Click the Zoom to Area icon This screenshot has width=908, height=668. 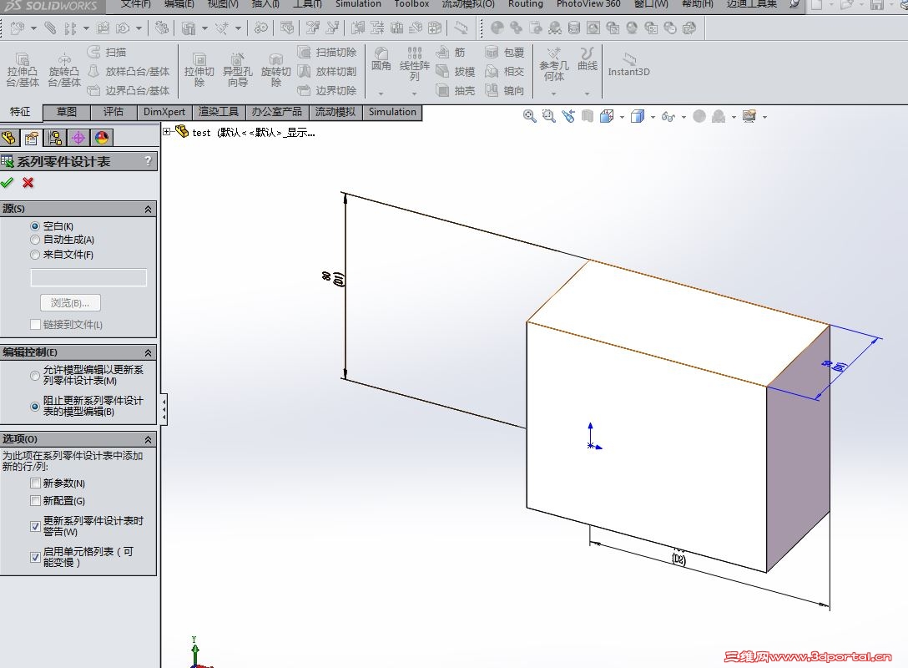pos(548,116)
